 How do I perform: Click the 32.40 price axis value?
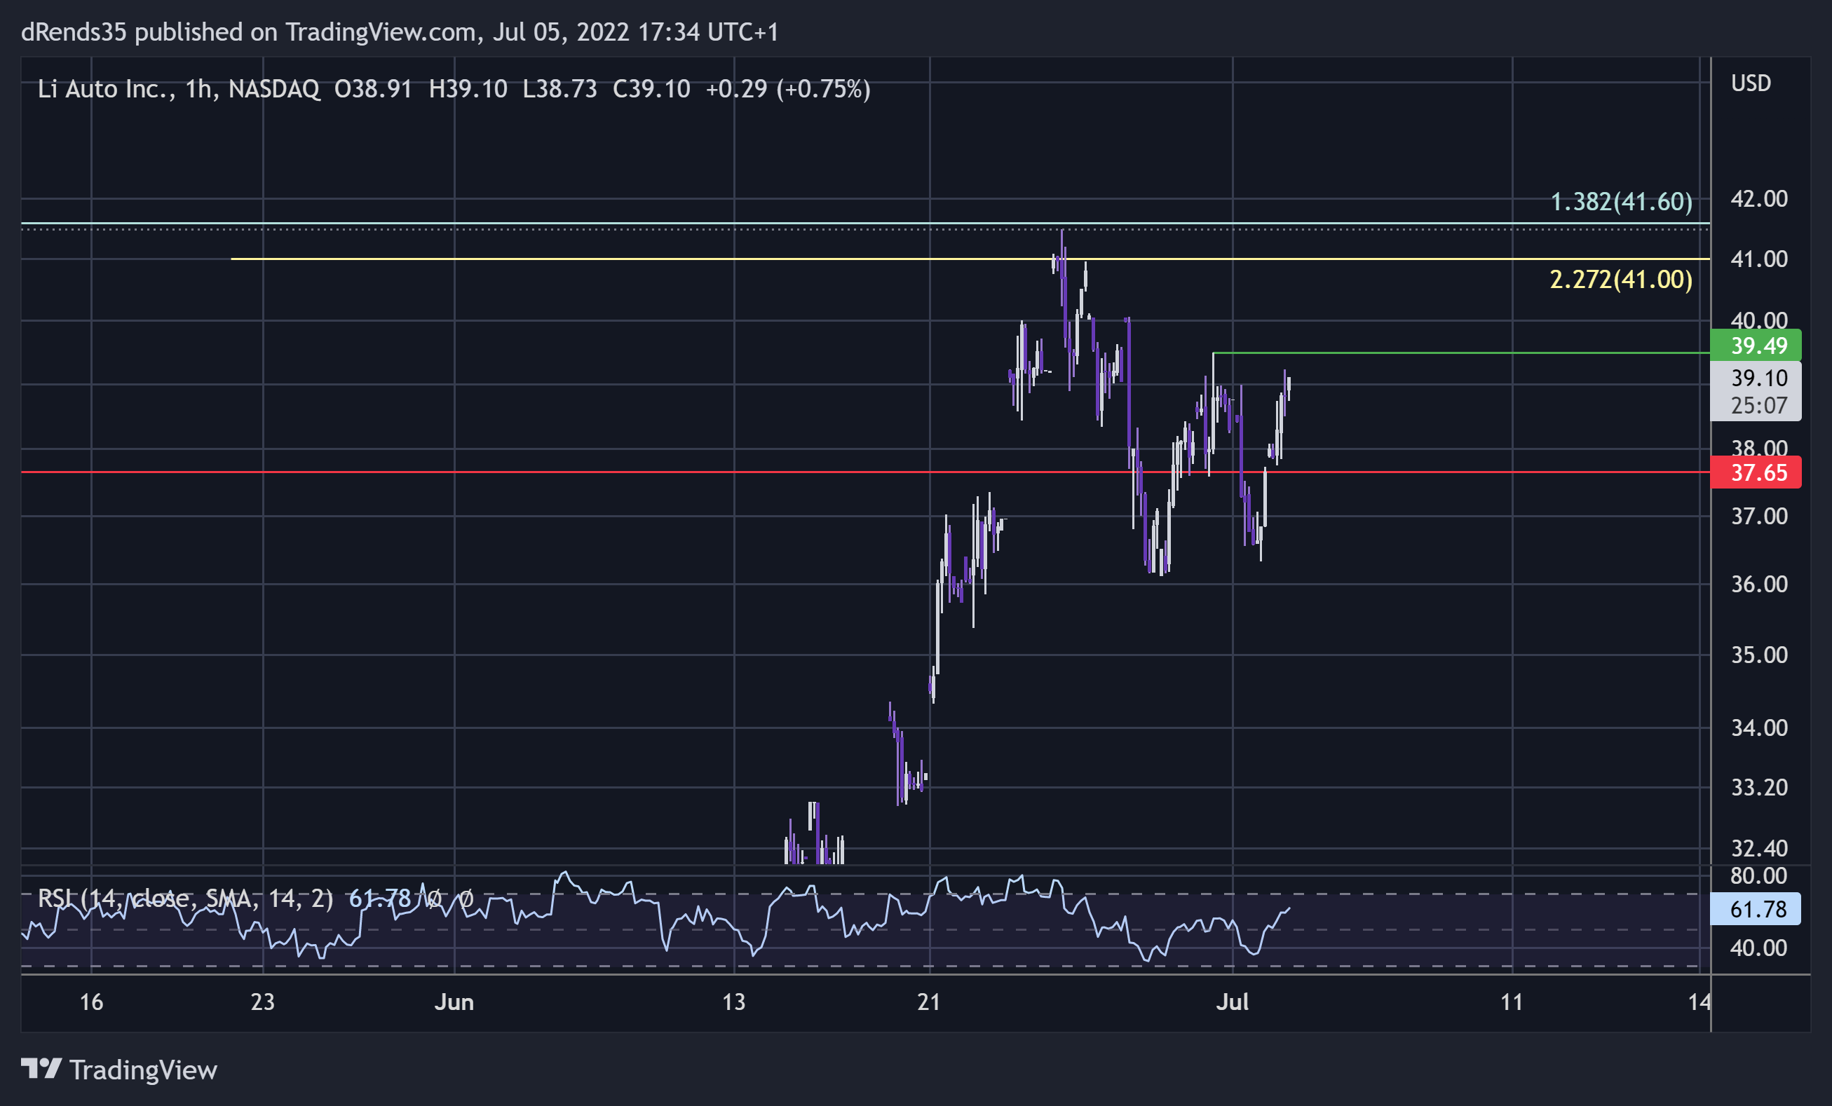click(1759, 848)
